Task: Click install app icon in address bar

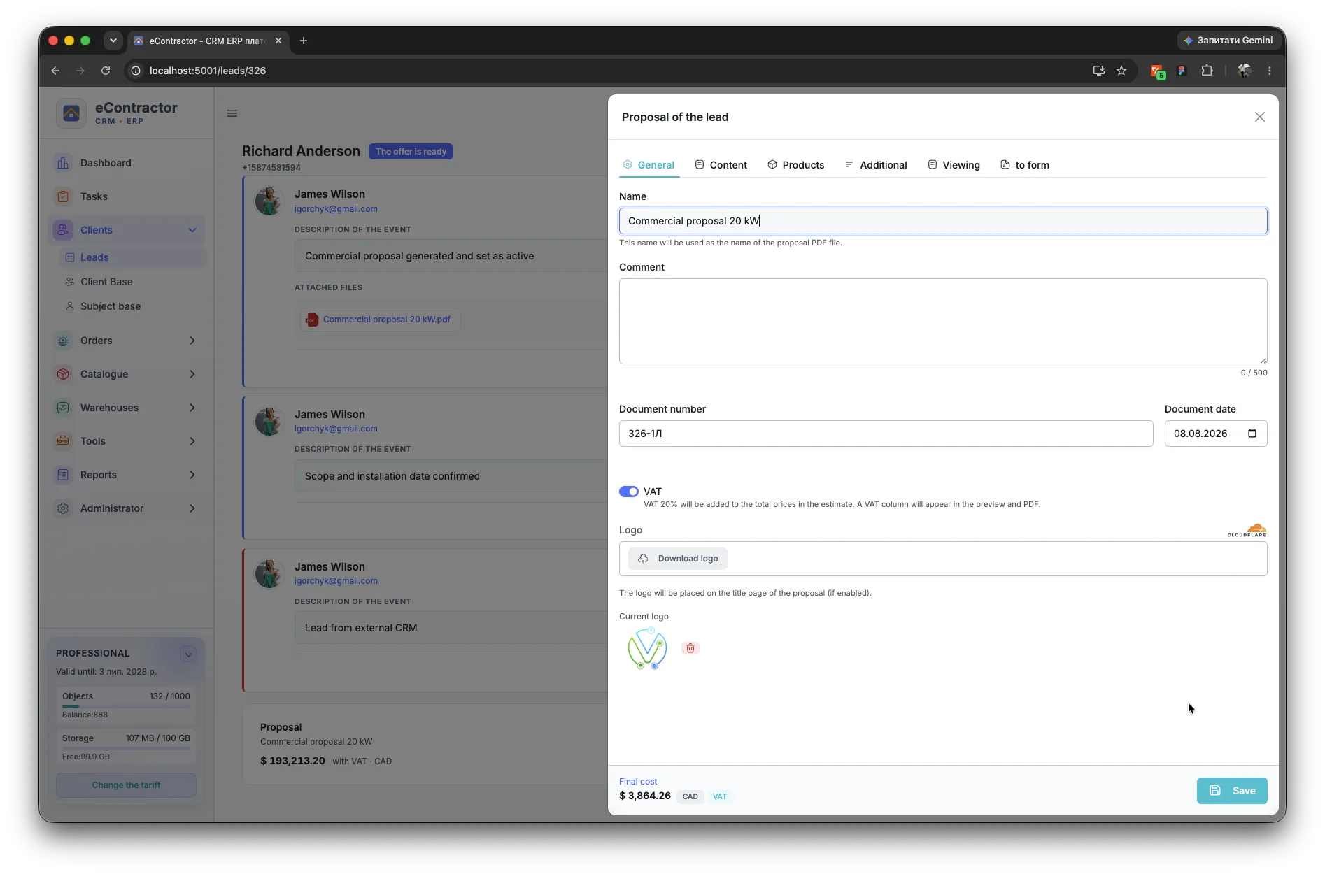Action: 1098,71
